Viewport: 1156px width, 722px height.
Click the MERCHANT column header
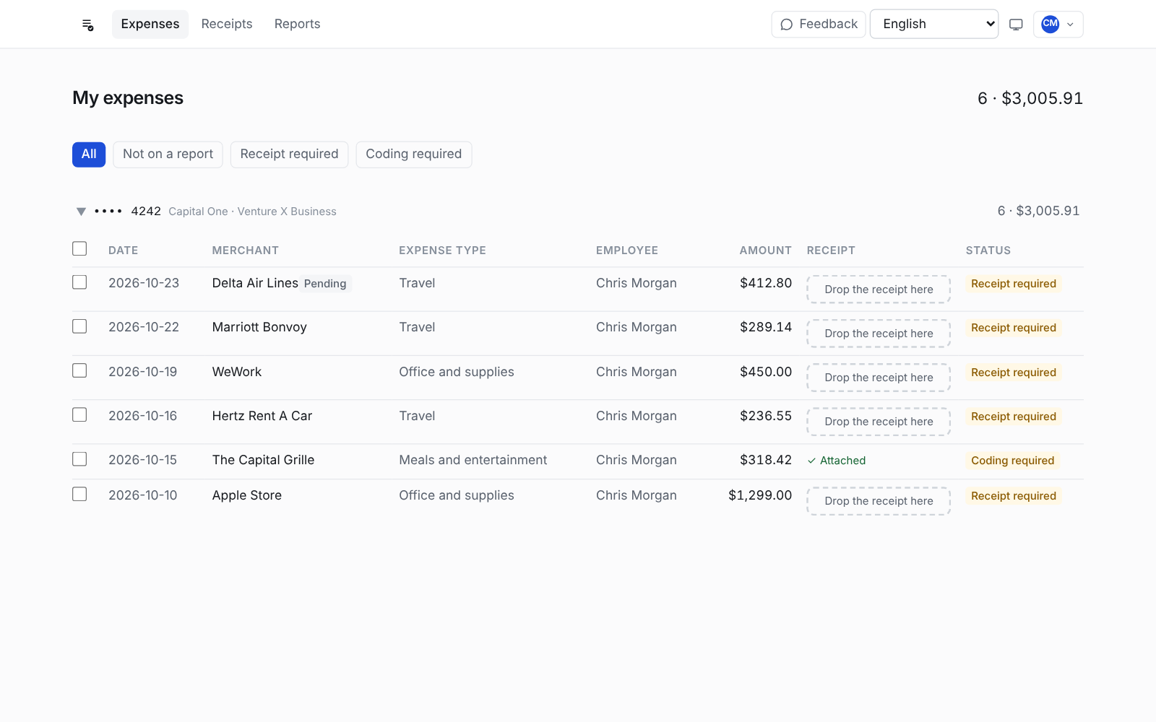[246, 251]
